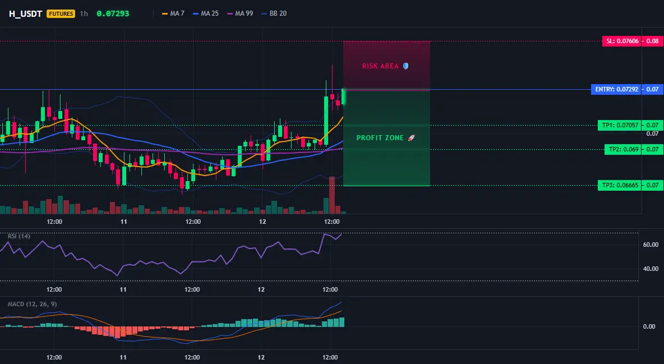664x364 pixels.
Task: Click the RSI (14) indicator label
Action: point(19,236)
